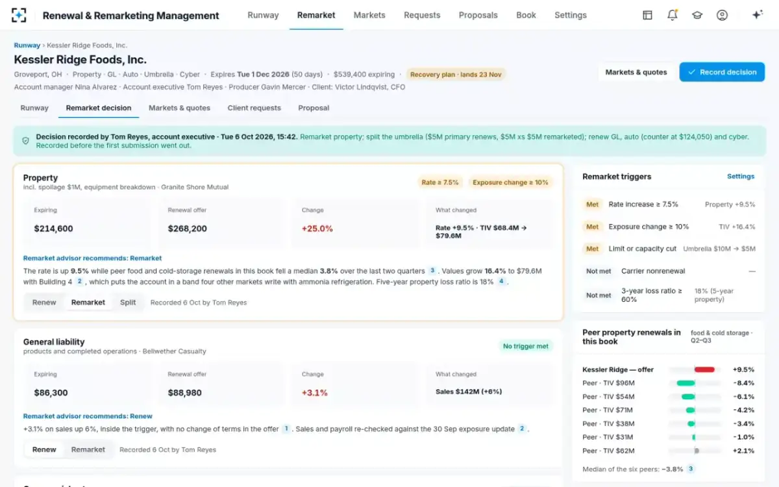This screenshot has height=487, width=779.
Task: Open Settings in top navigation
Action: click(571, 15)
